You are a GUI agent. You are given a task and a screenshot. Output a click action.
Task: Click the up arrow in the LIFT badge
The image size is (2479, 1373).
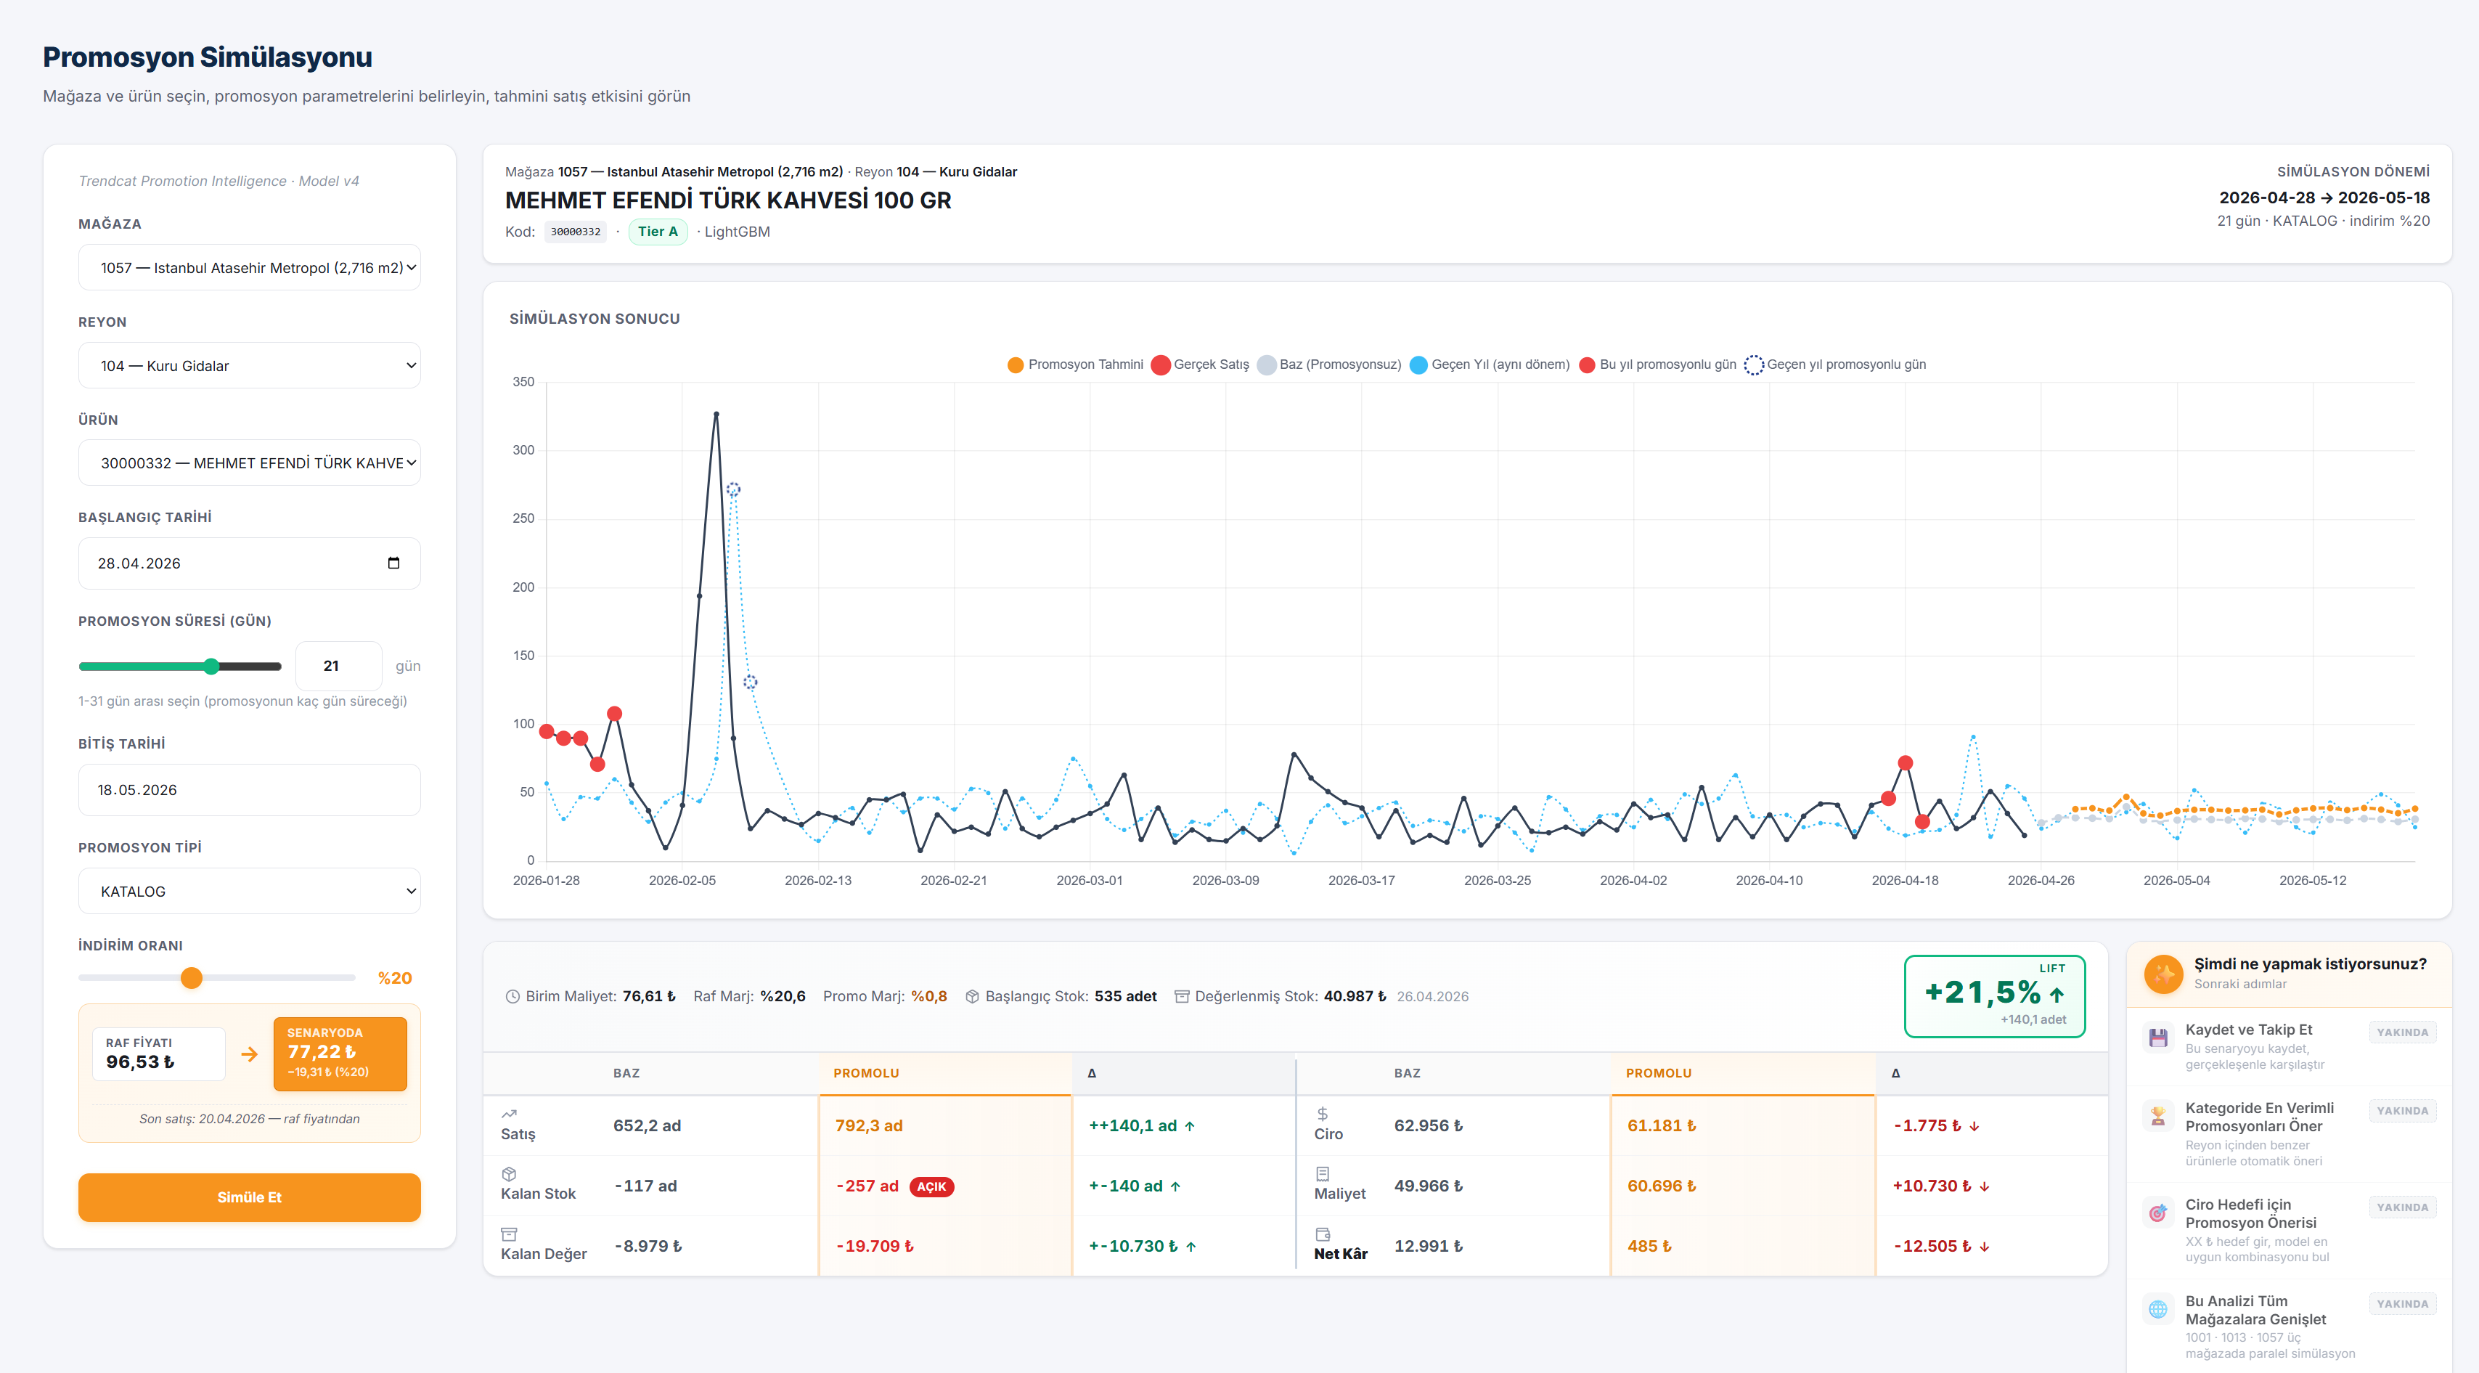2057,995
